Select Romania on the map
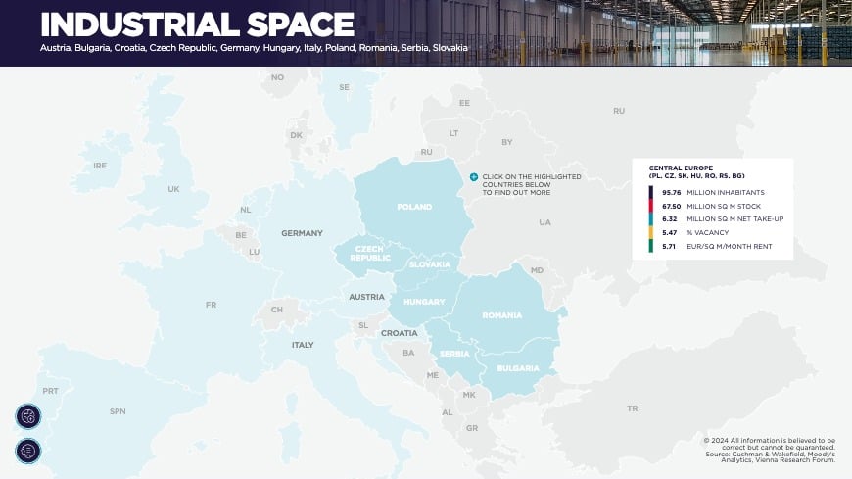Screen dimensions: 852x479 pyautogui.click(x=502, y=315)
